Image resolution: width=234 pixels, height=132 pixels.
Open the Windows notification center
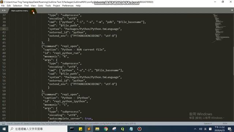230,129
